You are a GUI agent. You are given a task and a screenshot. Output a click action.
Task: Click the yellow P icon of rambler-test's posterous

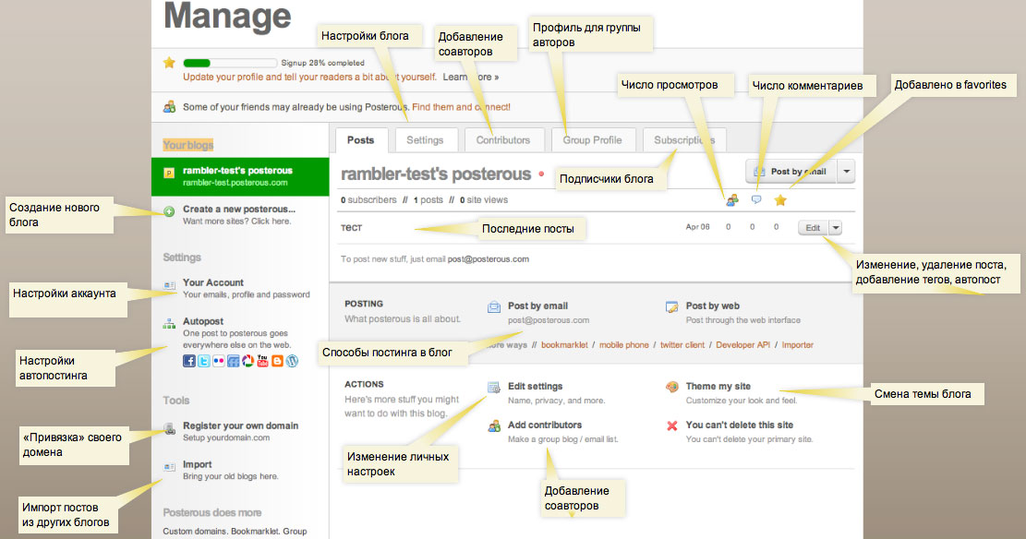[169, 174]
